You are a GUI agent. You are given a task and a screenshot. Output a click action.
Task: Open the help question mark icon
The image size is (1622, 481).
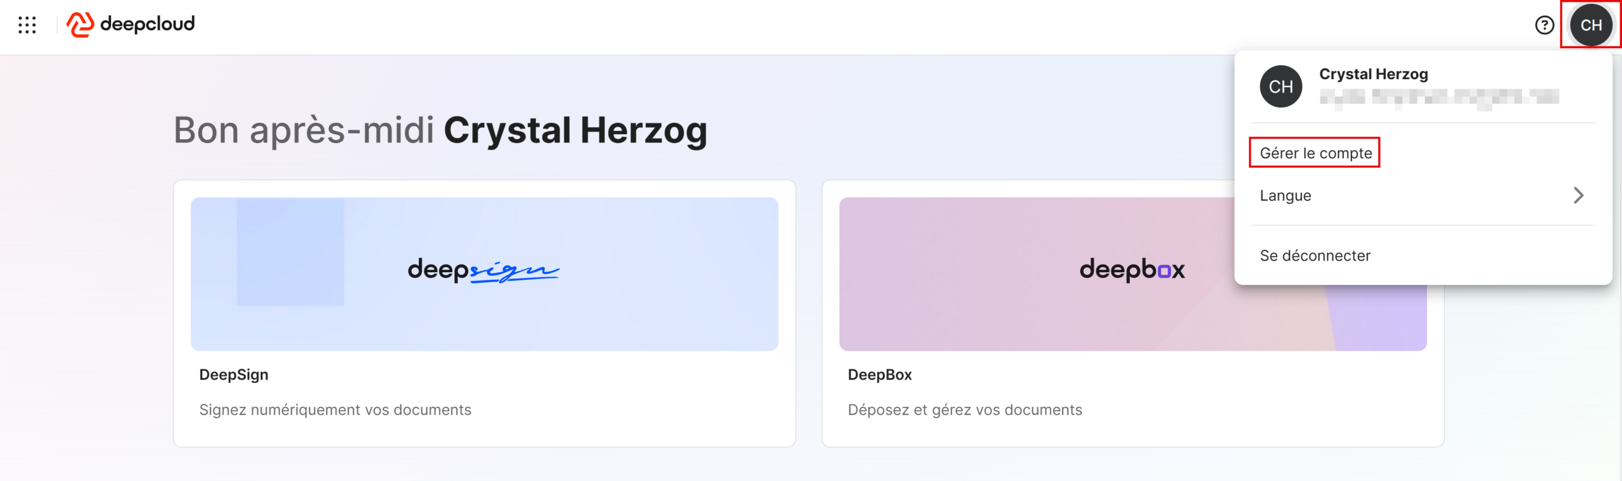[x=1544, y=25]
